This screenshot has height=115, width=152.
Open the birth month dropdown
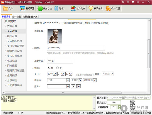(63, 74)
